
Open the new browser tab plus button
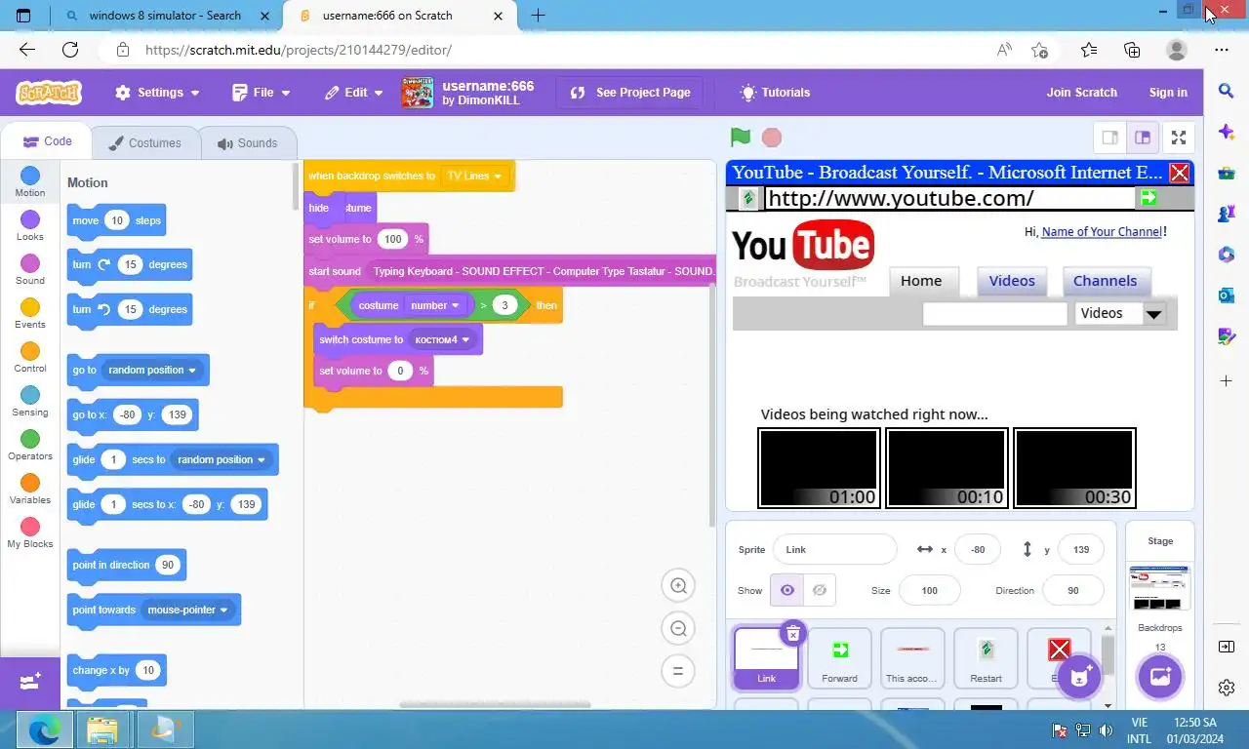[538, 15]
